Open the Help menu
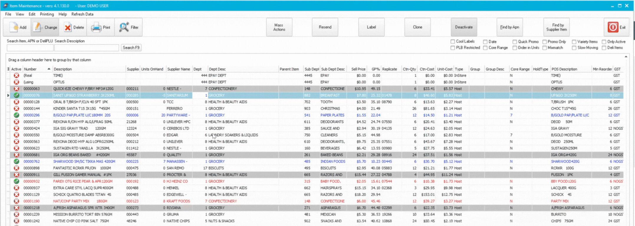 (62, 14)
